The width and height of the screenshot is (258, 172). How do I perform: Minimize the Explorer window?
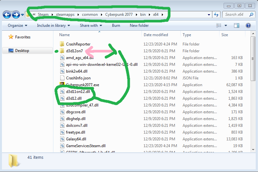point(229,6)
